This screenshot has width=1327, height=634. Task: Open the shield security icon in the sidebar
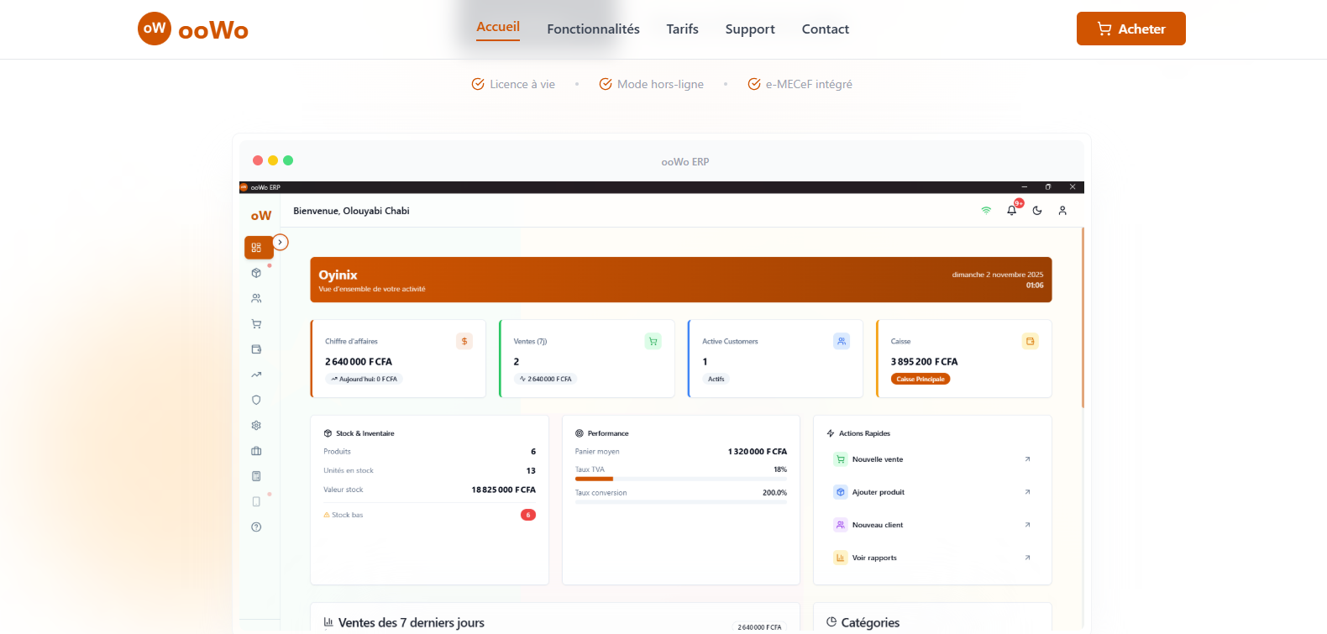pos(256,400)
